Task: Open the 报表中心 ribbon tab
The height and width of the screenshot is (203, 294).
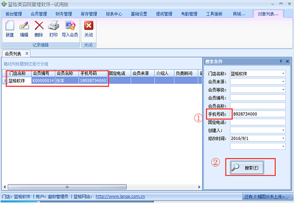Action: [x=113, y=14]
